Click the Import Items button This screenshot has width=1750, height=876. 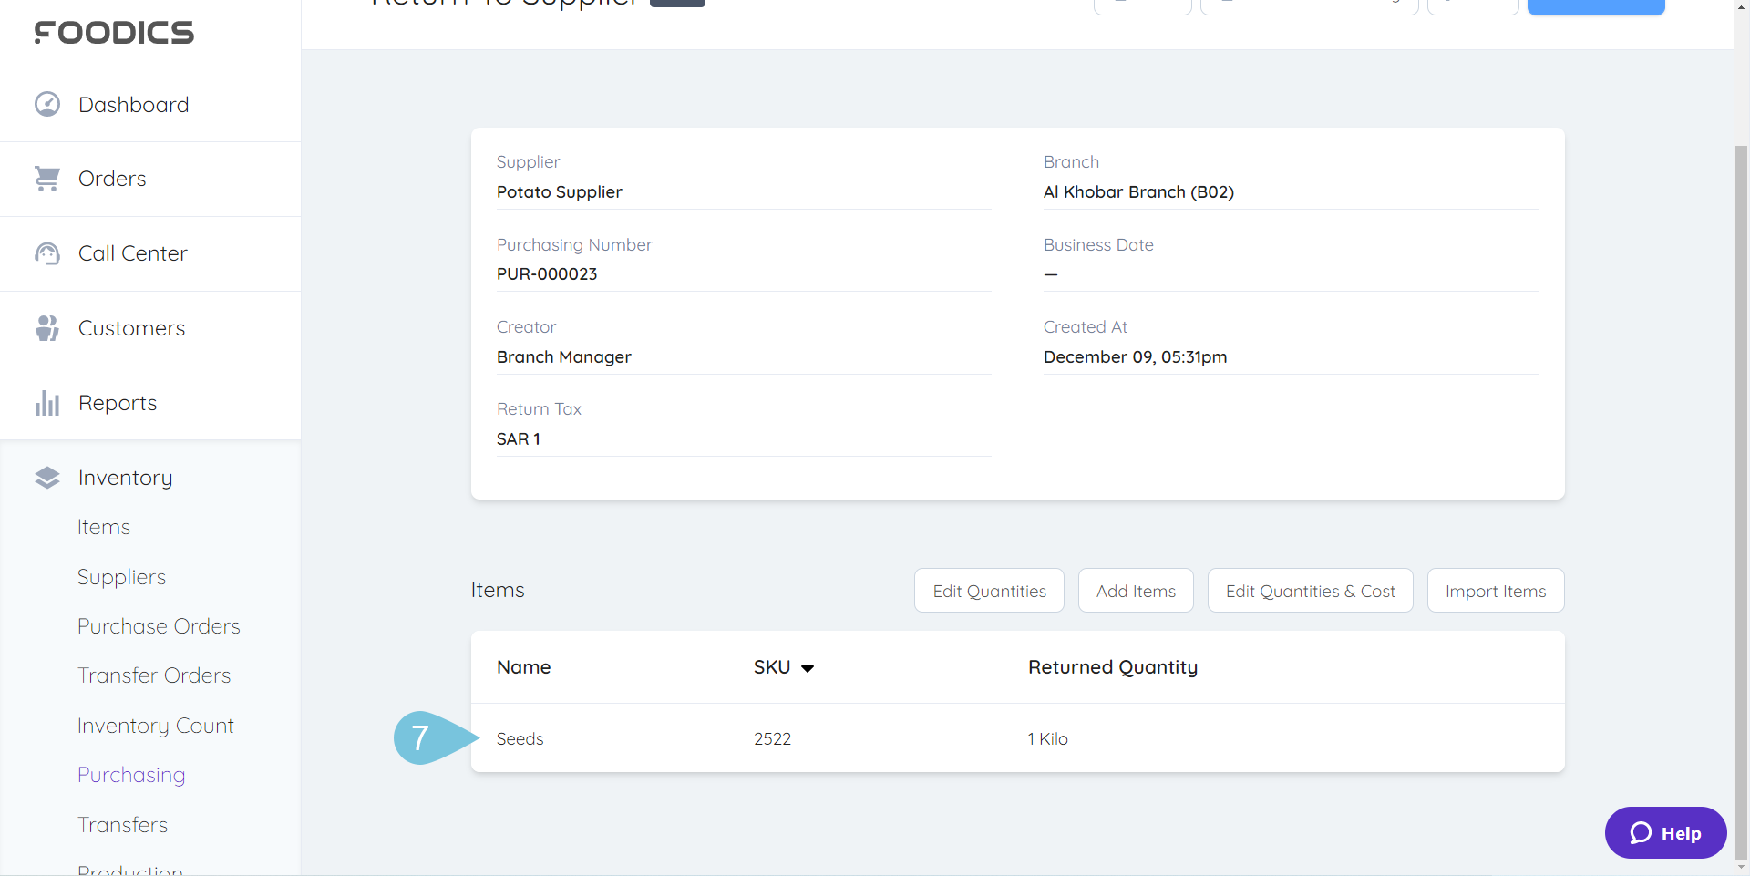point(1495,590)
